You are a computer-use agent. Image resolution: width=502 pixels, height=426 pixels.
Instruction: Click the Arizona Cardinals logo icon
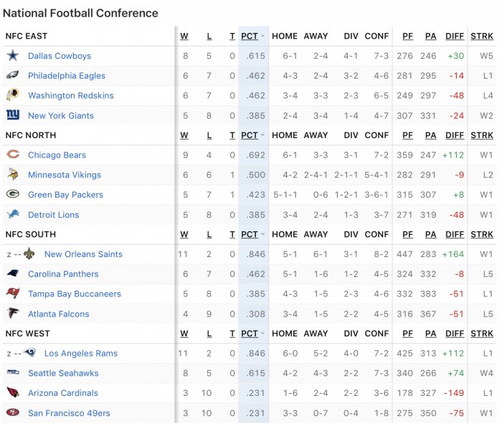tap(13, 392)
